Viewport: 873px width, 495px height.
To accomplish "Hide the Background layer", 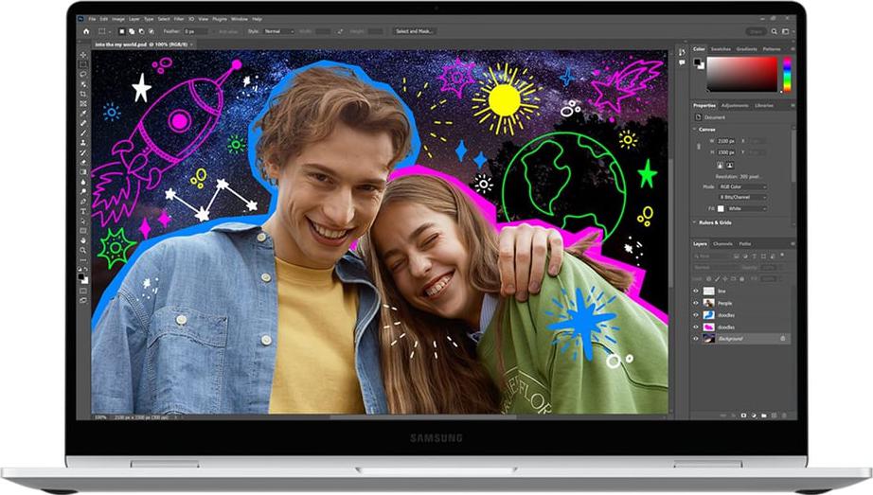I will pyautogui.click(x=696, y=338).
